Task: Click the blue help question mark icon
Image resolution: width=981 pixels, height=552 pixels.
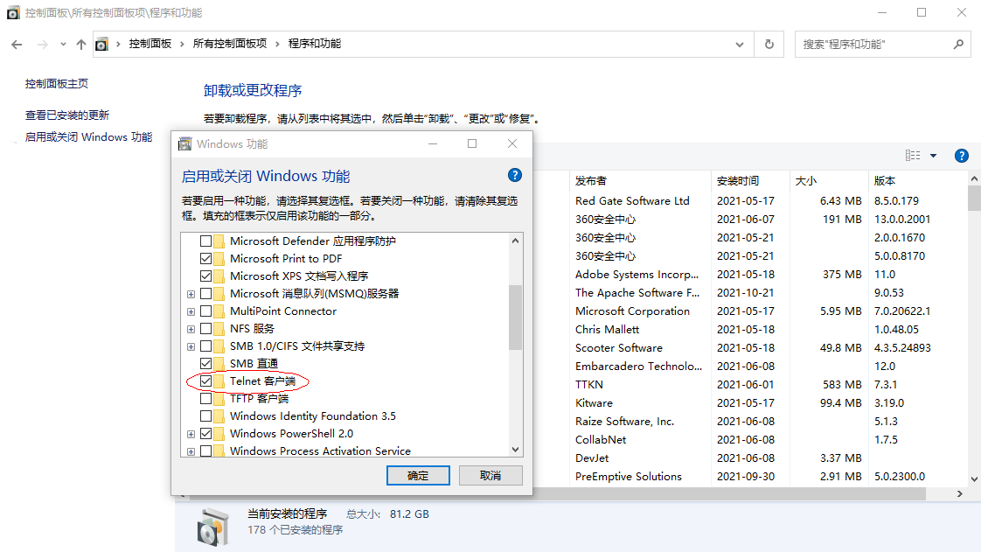Action: [x=961, y=155]
